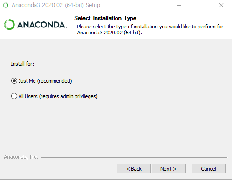Cancel the Anaconda installation

(209, 169)
